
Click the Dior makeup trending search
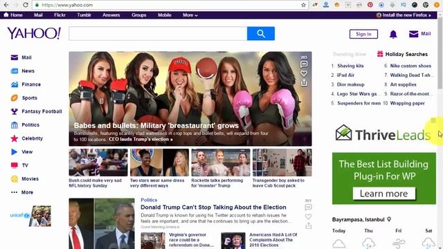pyautogui.click(x=351, y=84)
